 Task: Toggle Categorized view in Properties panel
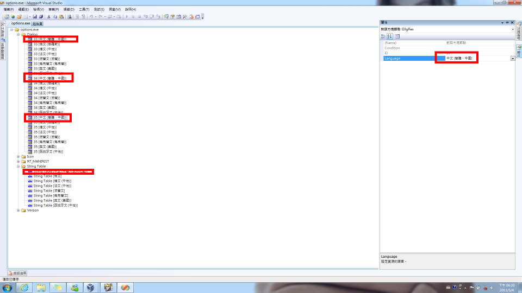[383, 36]
